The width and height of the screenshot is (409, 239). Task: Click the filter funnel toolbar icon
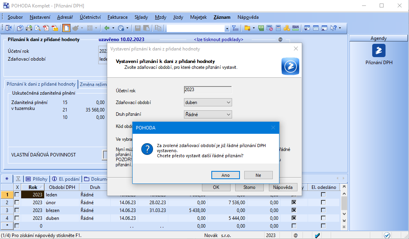click(x=235, y=28)
